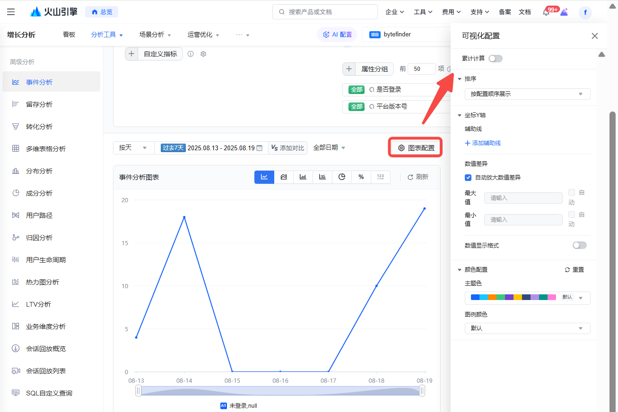Uncheck 自动放大数值差异 checkbox
Viewport: 618px width, 412px height.
(468, 178)
